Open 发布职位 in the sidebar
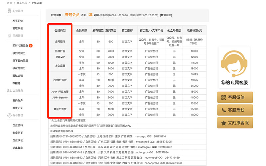 click(x=18, y=21)
